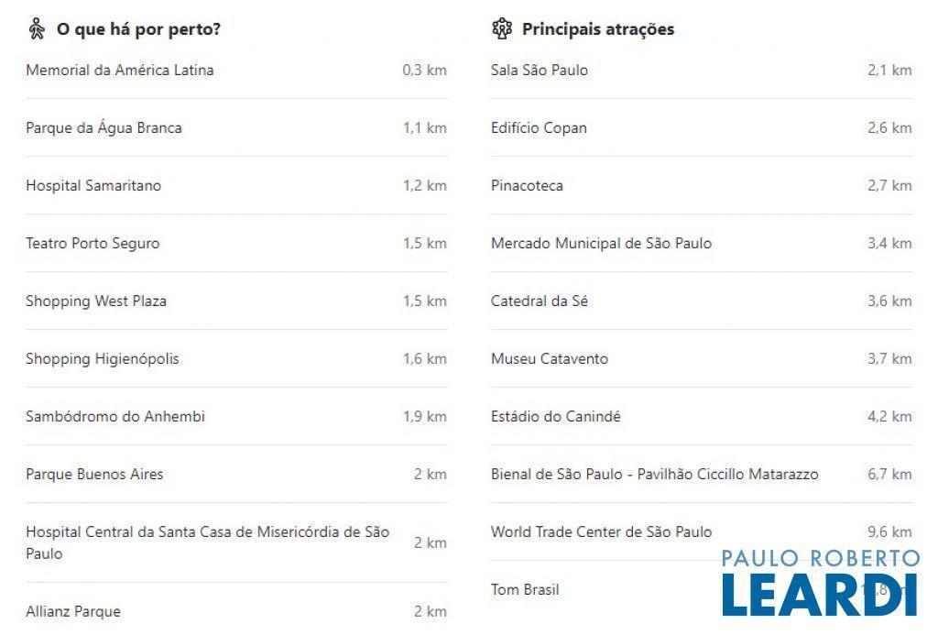Open Pinacoteca in attractions list

tap(527, 185)
